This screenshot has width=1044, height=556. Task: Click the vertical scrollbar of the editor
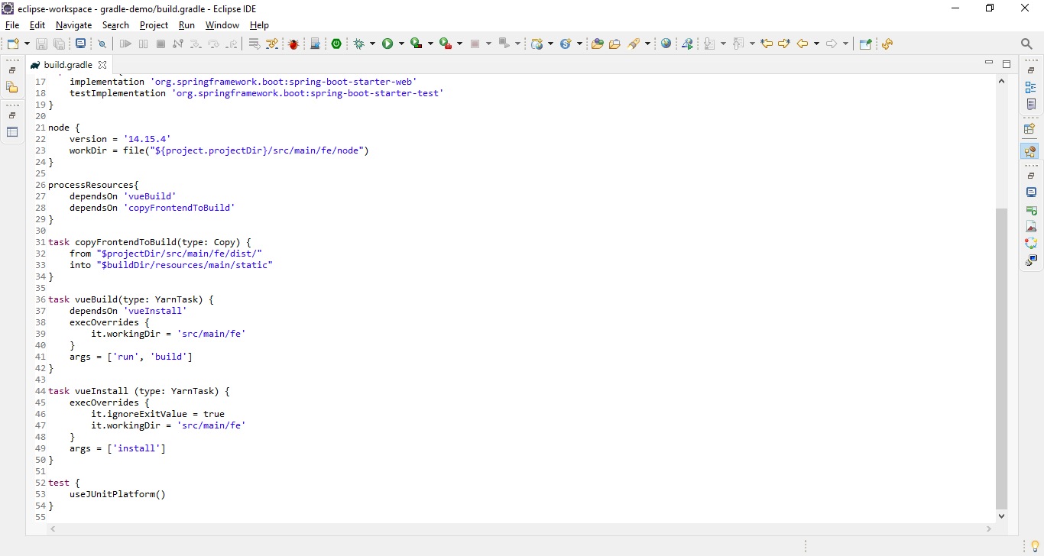(x=1002, y=359)
